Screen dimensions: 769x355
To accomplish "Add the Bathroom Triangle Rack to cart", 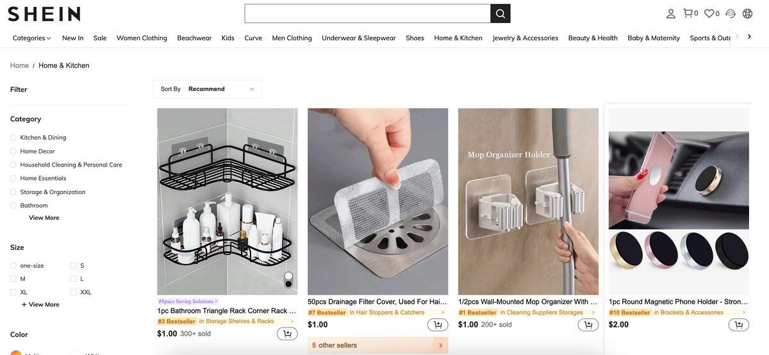I will [287, 334].
